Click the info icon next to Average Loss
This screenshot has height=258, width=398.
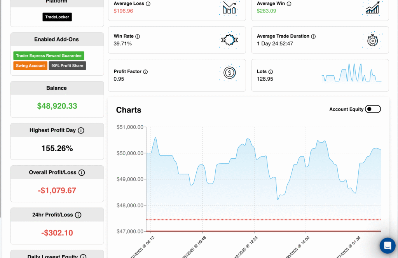pyautogui.click(x=148, y=4)
